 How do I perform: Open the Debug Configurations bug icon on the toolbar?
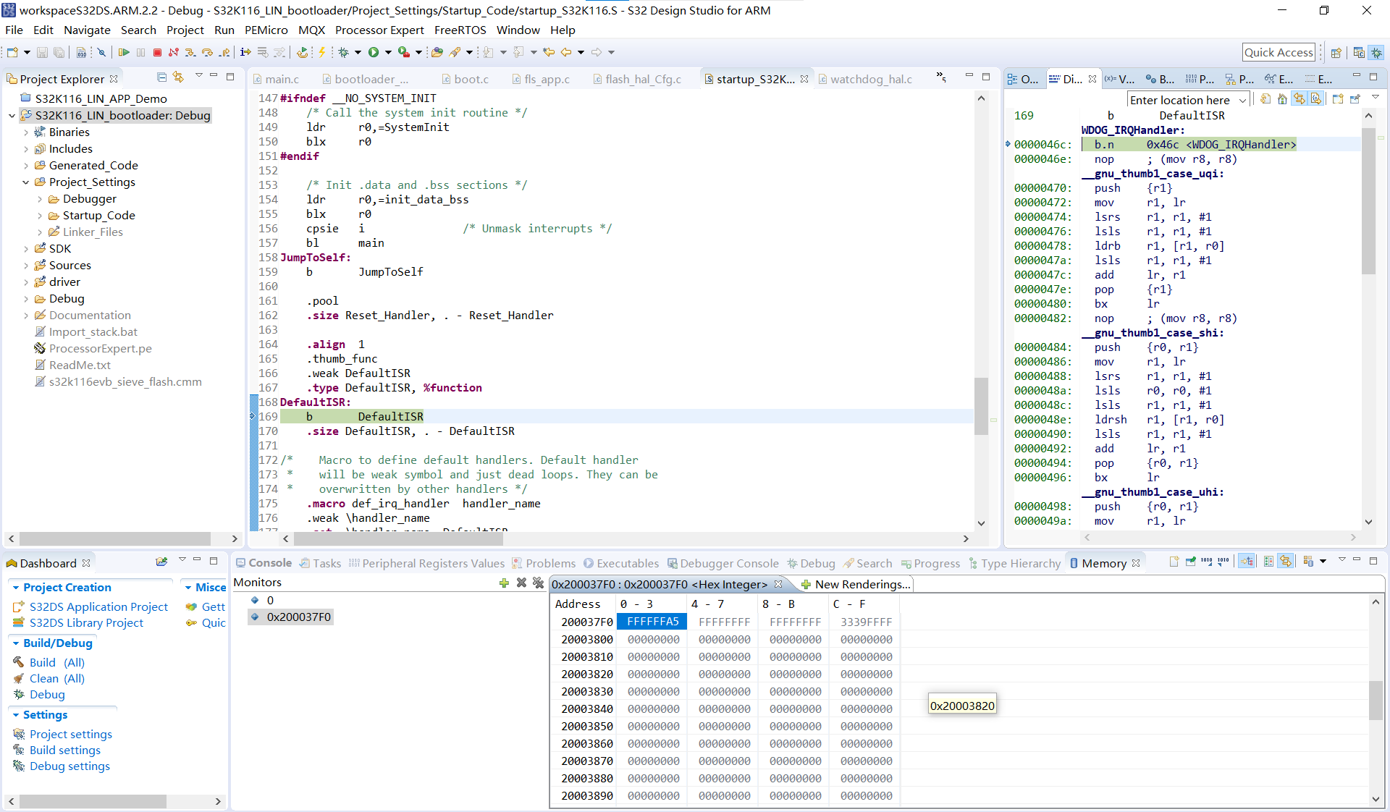[344, 51]
